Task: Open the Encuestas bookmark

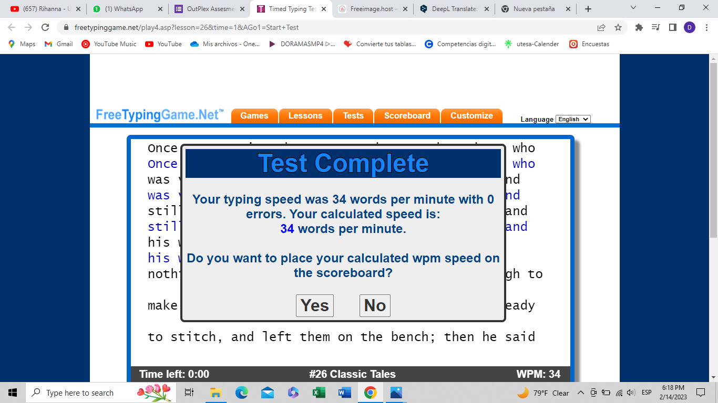Action: click(589, 44)
